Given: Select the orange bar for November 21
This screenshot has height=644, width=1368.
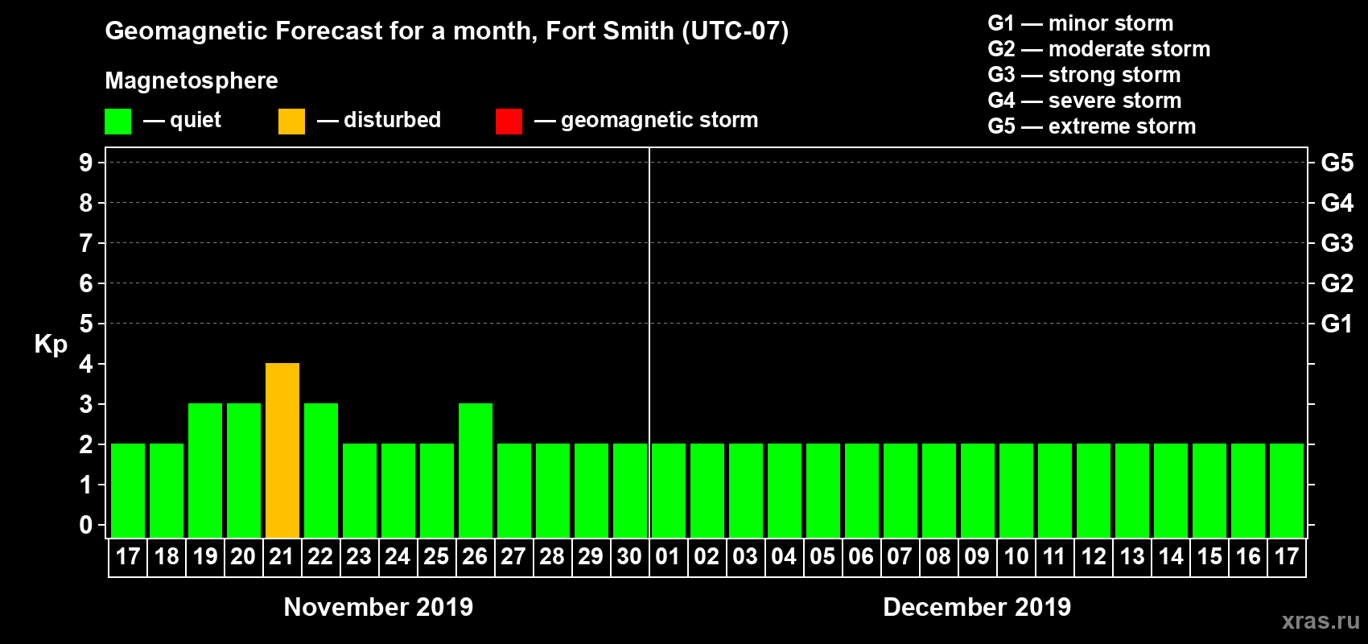Looking at the screenshot, I should [282, 450].
